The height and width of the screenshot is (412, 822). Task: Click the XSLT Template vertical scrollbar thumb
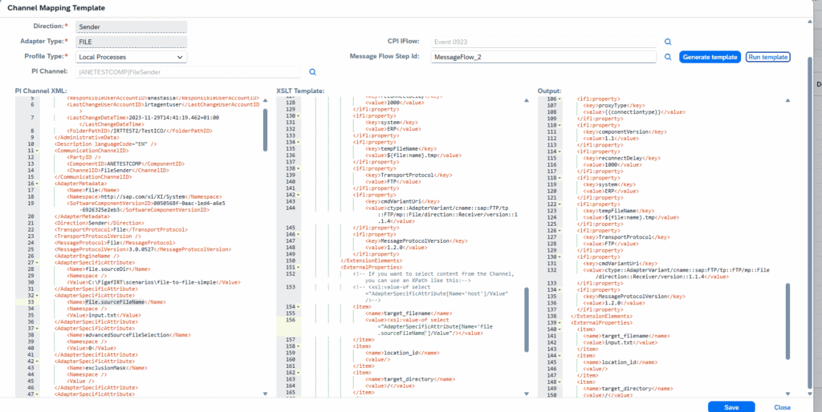coord(527,319)
